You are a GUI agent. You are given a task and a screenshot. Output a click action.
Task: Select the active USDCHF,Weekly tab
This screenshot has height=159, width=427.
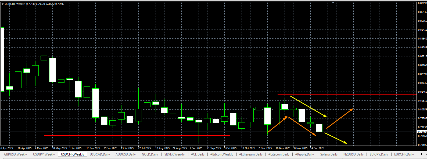coord(73,154)
